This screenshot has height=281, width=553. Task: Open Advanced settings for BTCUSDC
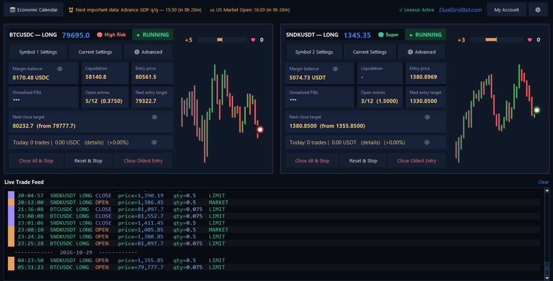[x=148, y=52]
